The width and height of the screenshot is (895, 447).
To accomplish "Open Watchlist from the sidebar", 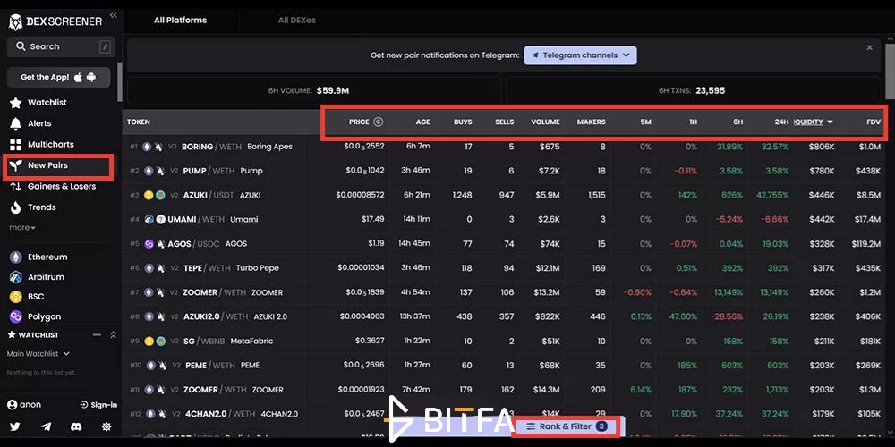I will pyautogui.click(x=38, y=103).
